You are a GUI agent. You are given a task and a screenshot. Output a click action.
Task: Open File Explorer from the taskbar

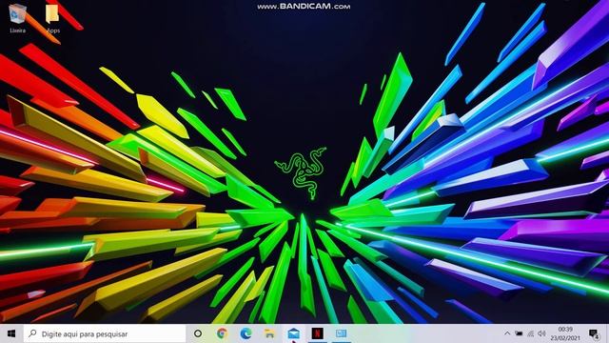269,333
